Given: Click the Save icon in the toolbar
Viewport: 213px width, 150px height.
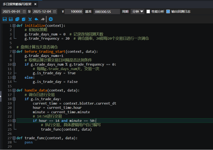Looking at the screenshot, I should (x=4, y=19).
